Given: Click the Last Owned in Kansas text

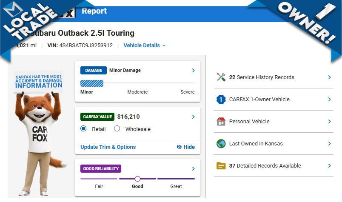Looking at the screenshot, I should [x=256, y=144].
